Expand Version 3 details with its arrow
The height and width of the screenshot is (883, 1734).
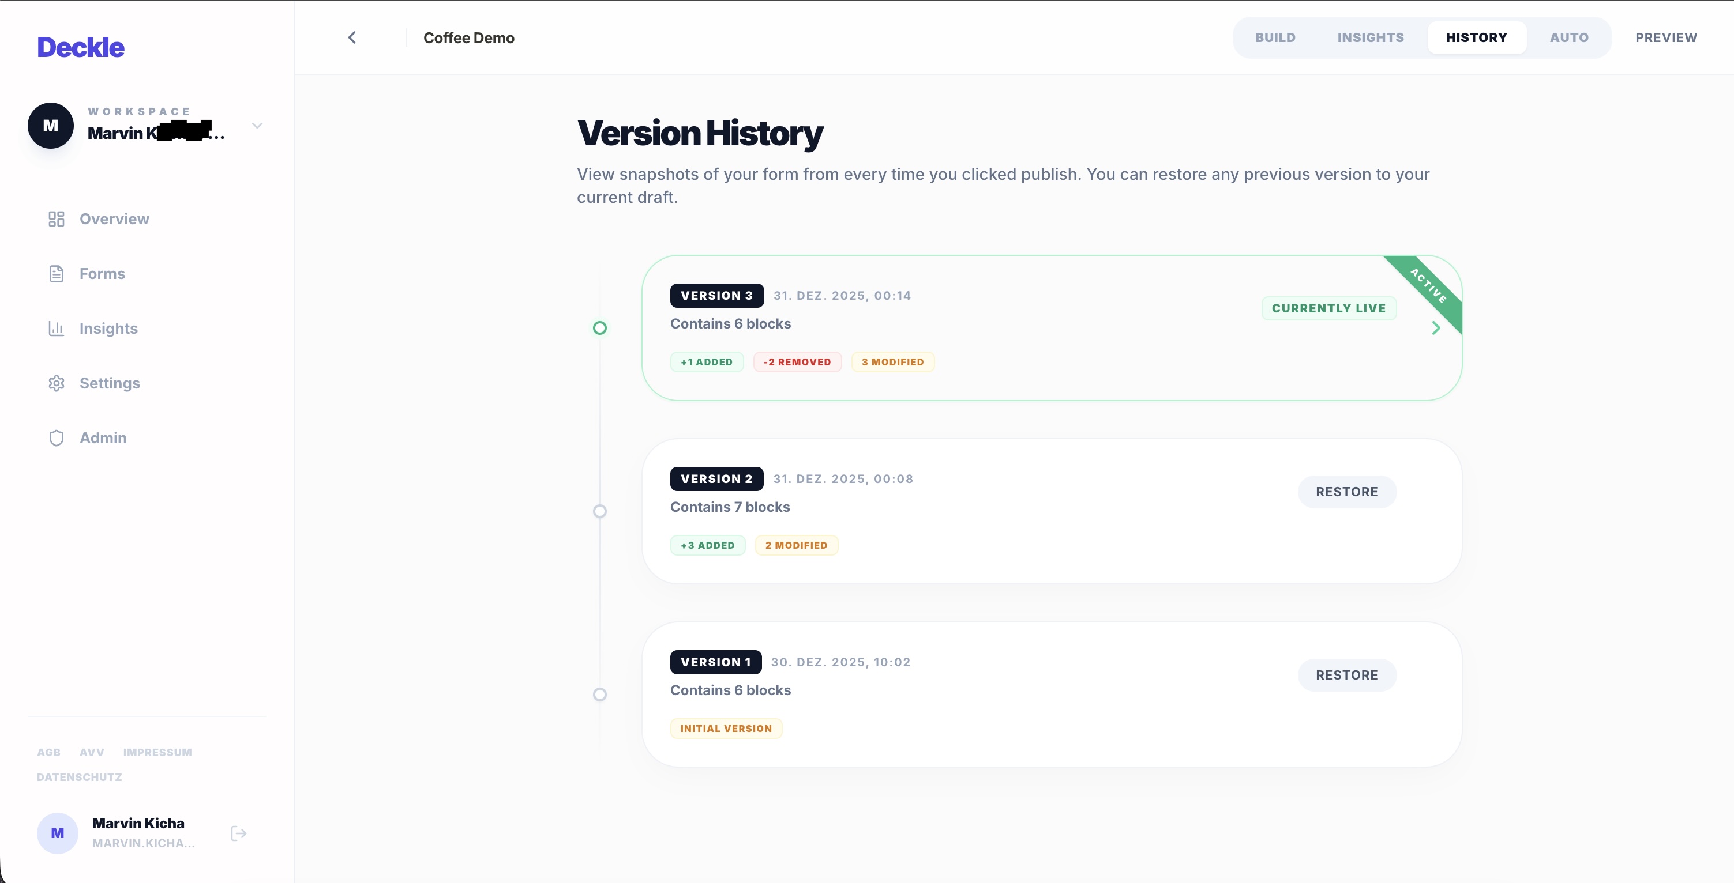[1436, 328]
